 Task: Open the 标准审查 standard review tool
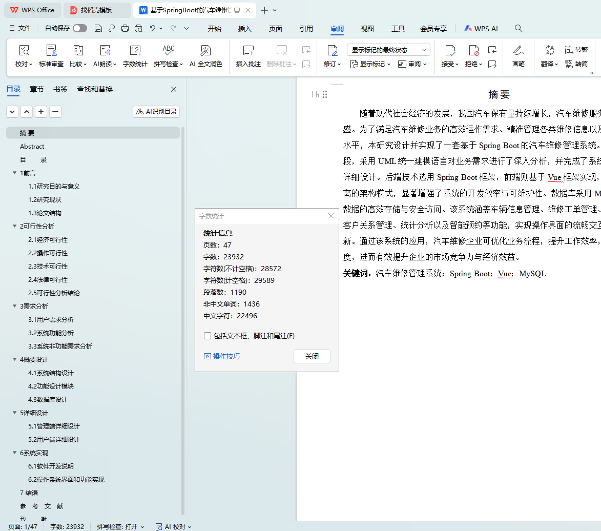tap(51, 51)
